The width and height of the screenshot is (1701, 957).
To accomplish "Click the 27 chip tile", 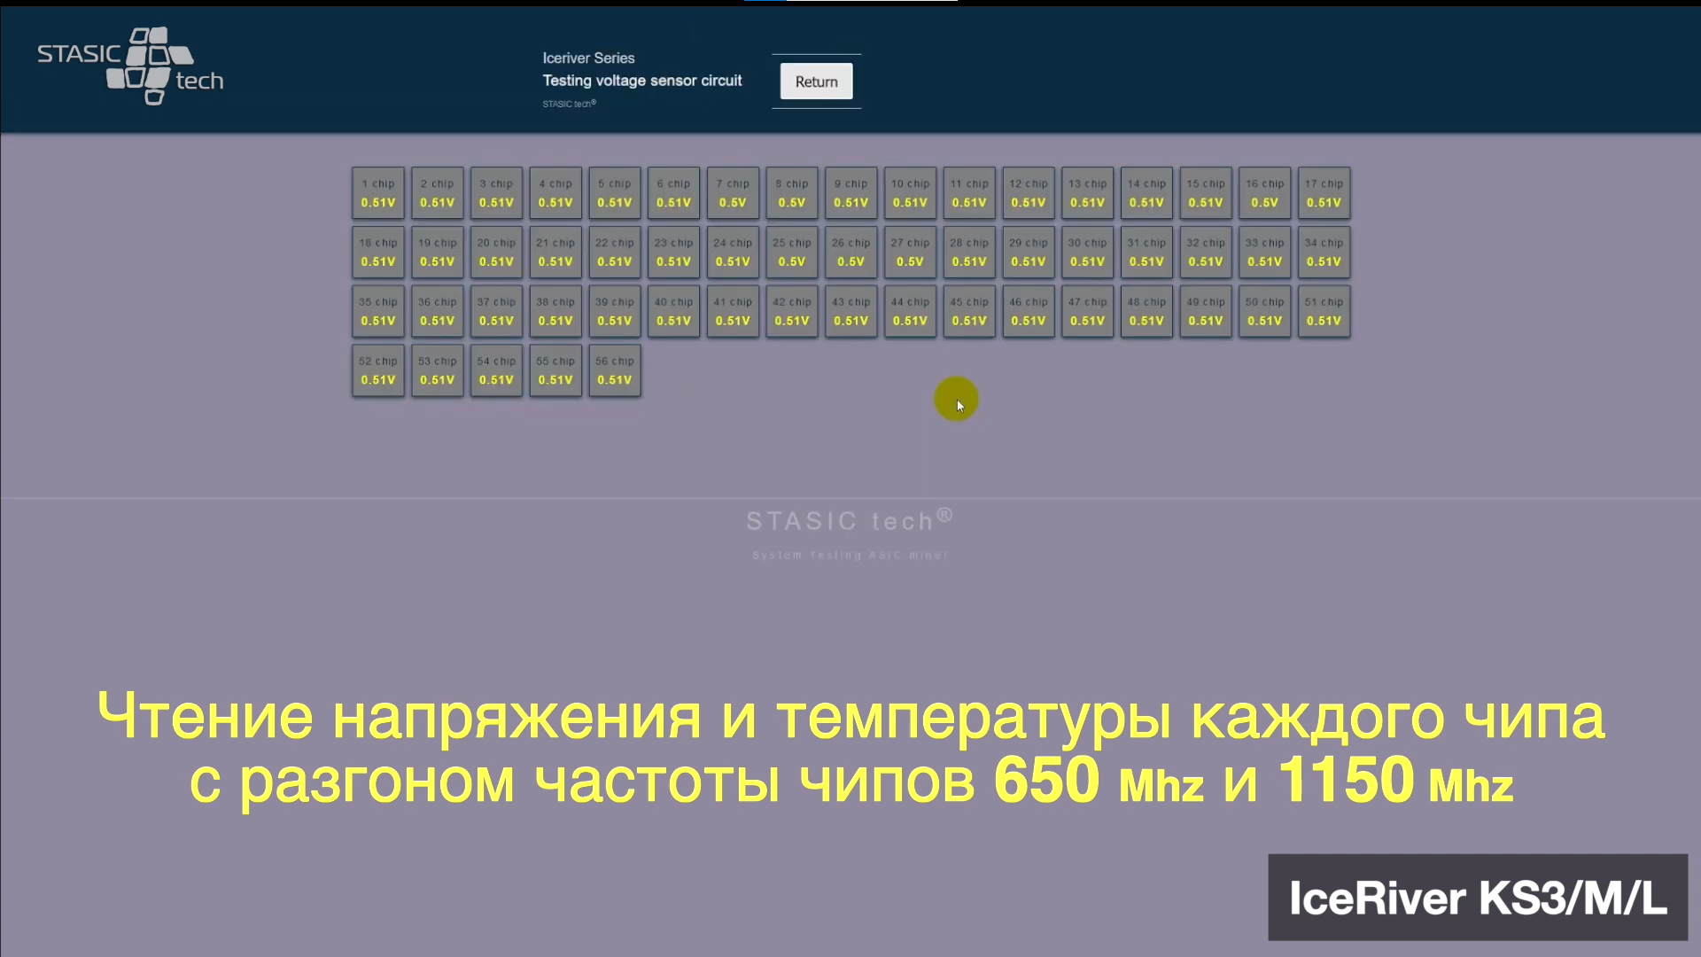I will [x=910, y=253].
